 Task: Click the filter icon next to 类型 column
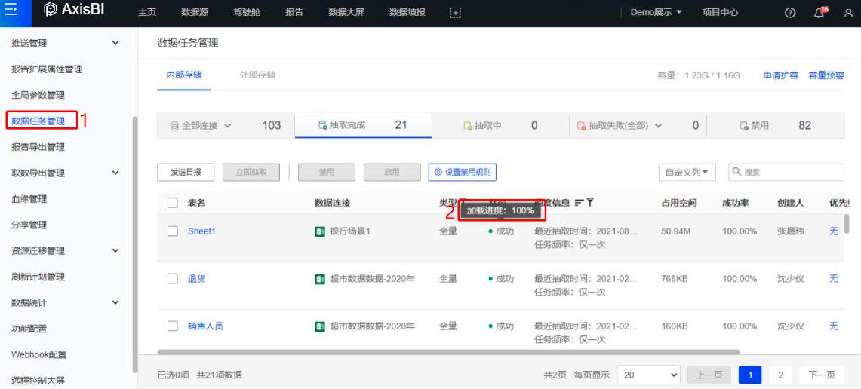click(463, 201)
